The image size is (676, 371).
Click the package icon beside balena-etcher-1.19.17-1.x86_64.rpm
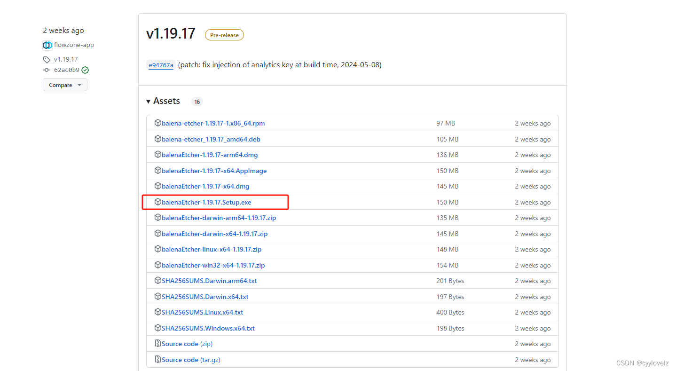click(x=158, y=123)
